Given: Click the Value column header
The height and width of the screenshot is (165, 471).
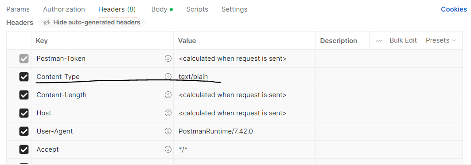Looking at the screenshot, I should [245, 40].
